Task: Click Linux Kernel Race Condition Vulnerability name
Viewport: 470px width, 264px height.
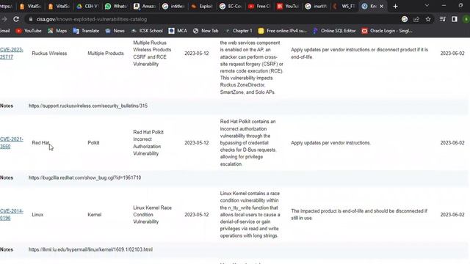Action: coord(152,215)
